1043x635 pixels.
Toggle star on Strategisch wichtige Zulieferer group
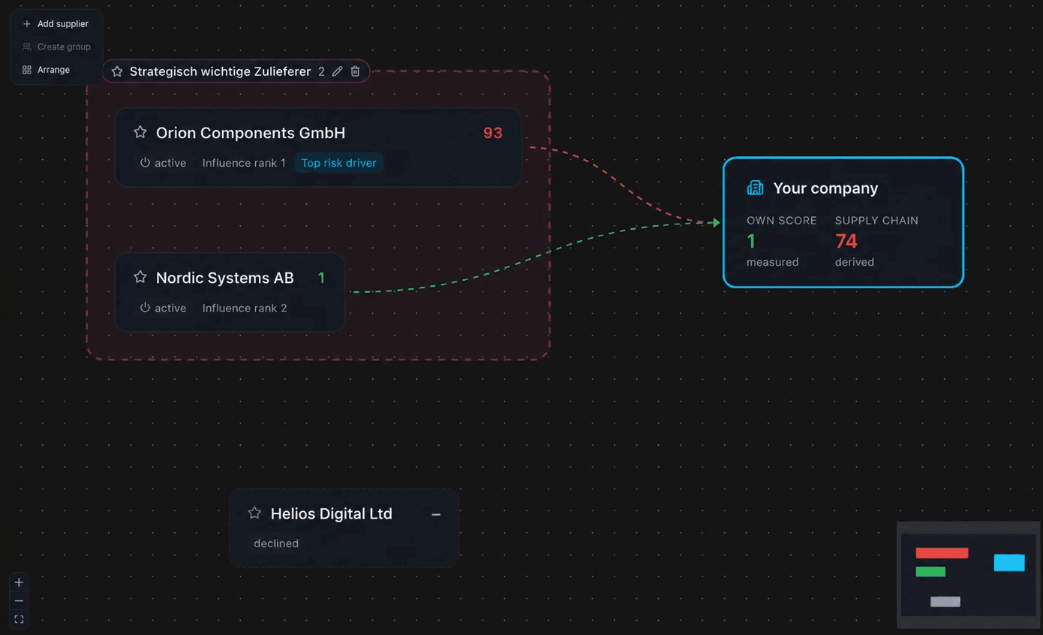[117, 71]
